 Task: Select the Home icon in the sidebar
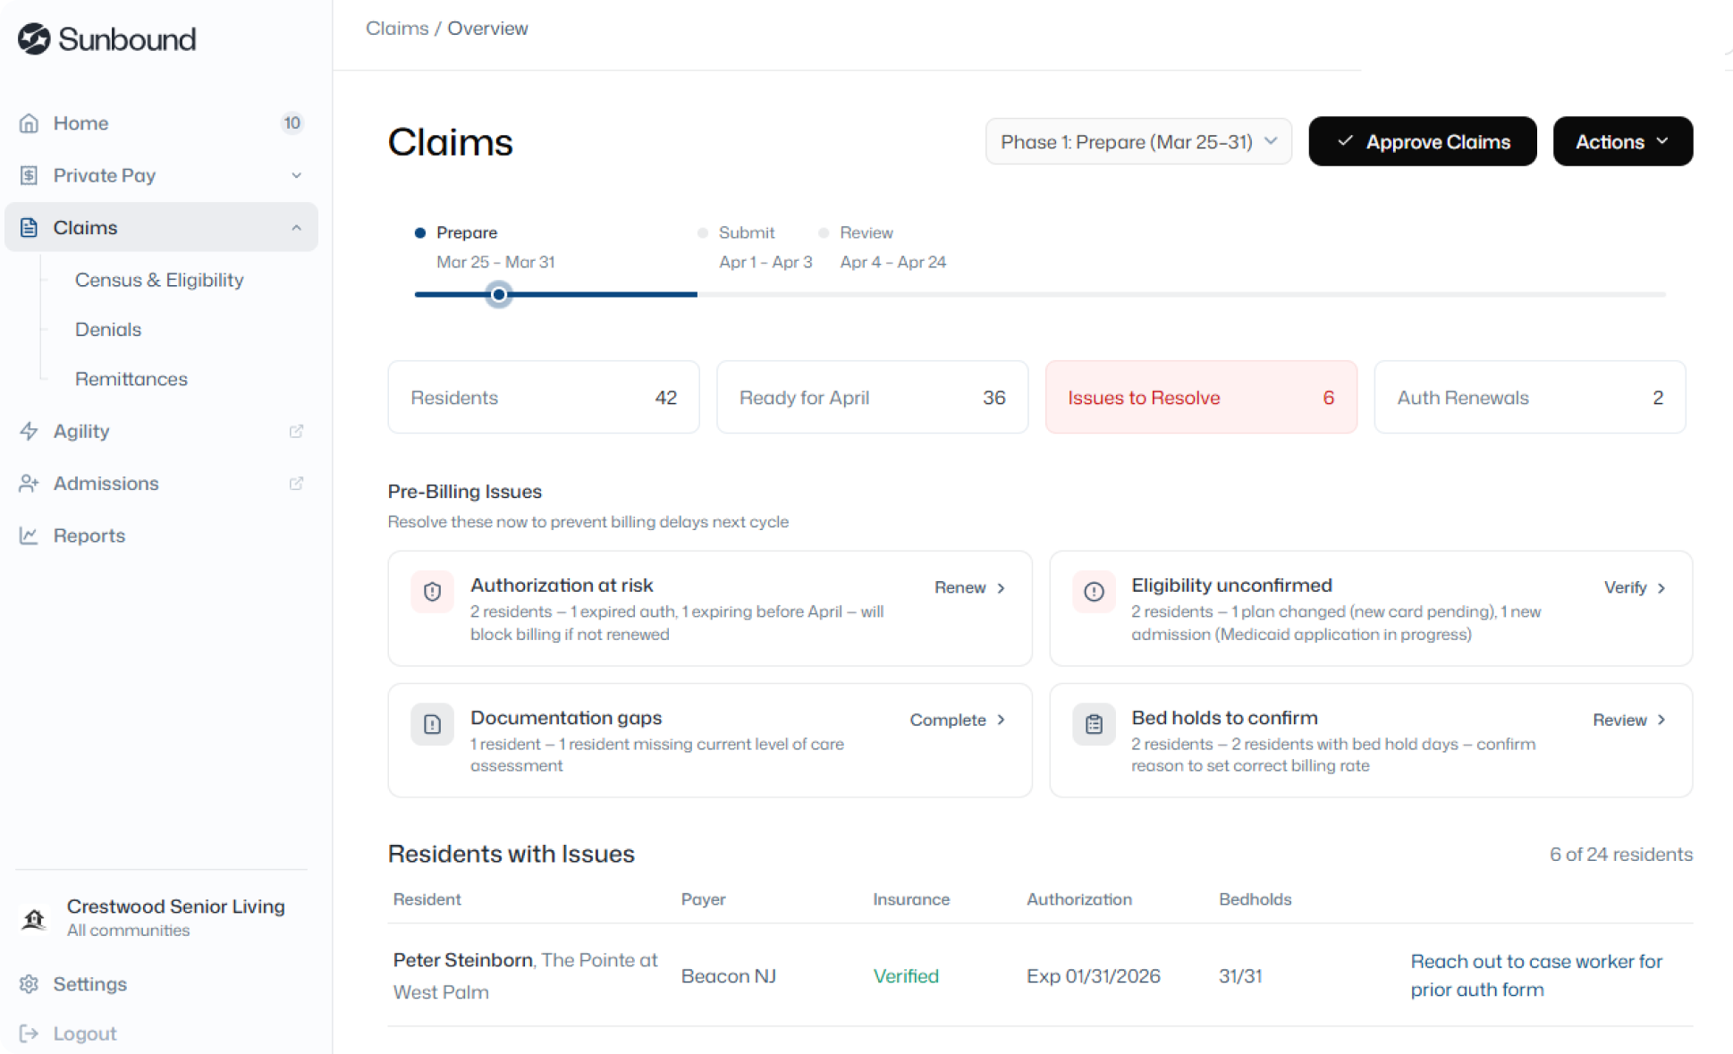pyautogui.click(x=28, y=122)
